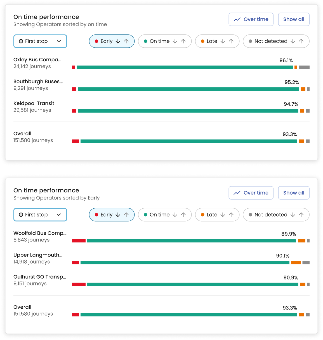Viewport: 323px width, 340px height.
Task: Click the First stop chevron in top panel
Action: pos(59,41)
